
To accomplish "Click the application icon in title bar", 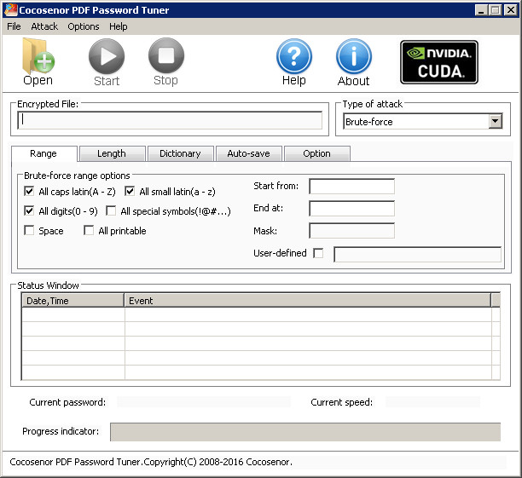I will pos(11,10).
